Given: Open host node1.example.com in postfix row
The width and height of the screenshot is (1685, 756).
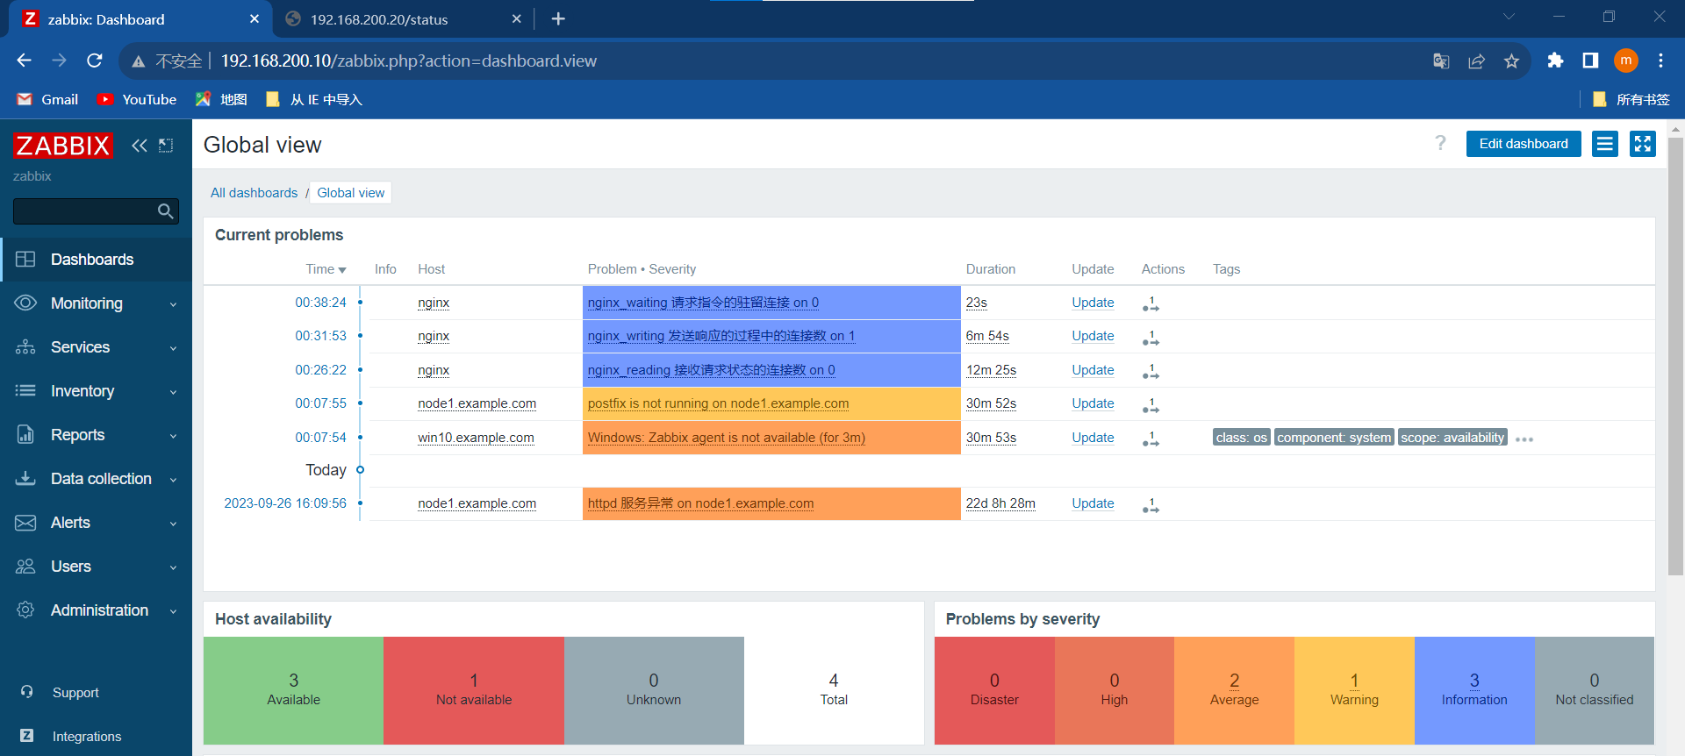Looking at the screenshot, I should 477,403.
